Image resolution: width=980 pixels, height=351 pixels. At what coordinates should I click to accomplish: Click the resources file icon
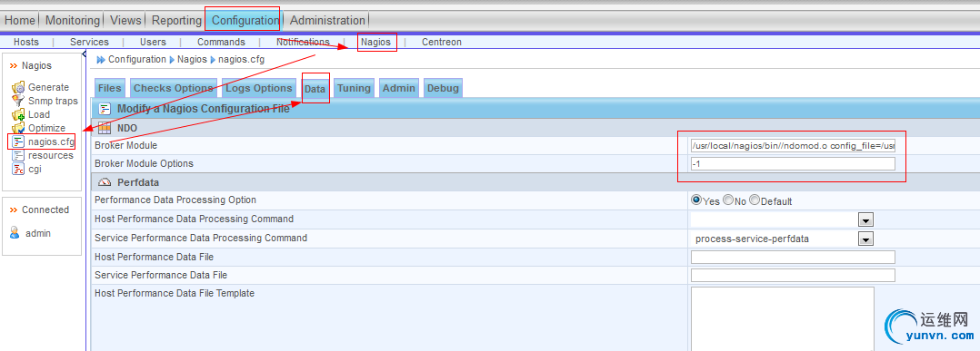18,155
